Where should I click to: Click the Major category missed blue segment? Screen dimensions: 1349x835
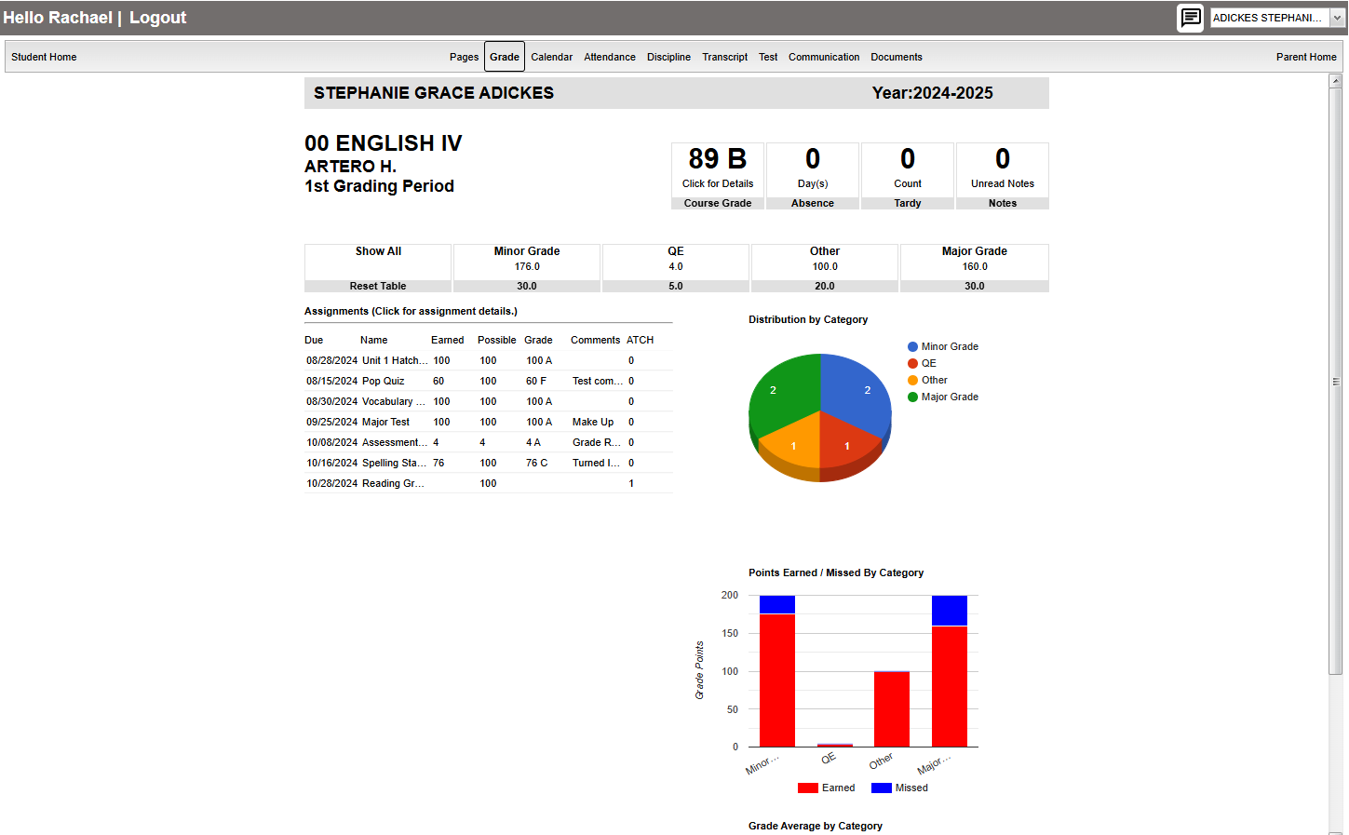point(950,611)
